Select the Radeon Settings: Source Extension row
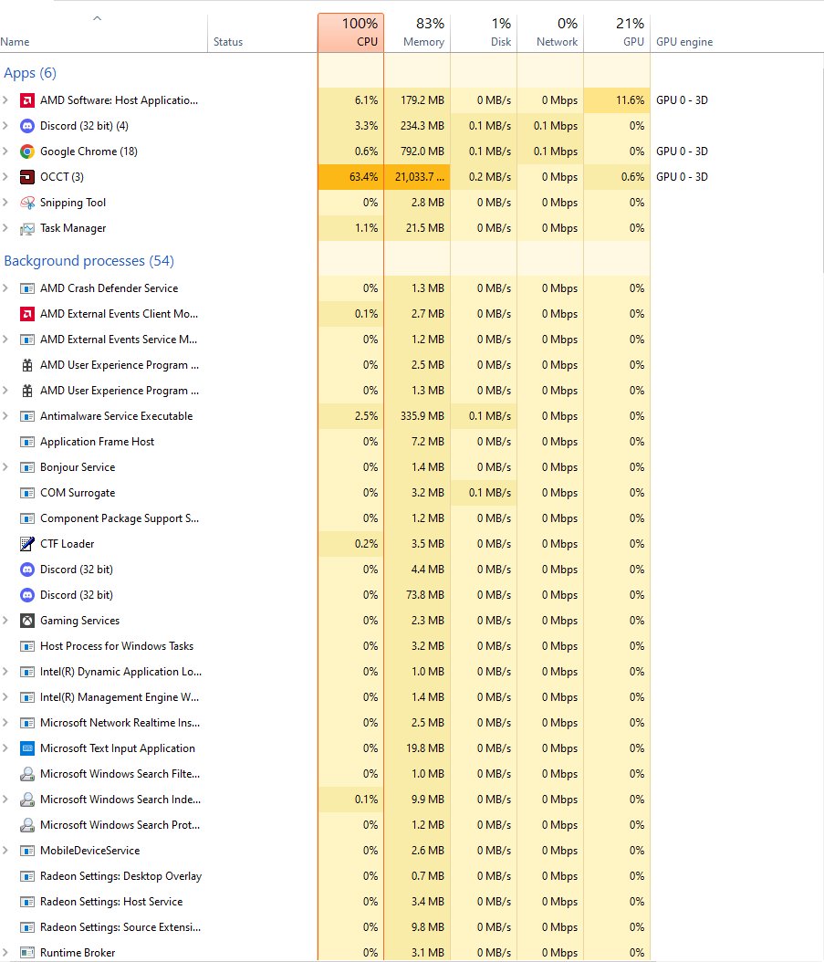Viewport: 824px width, 962px height. (325, 927)
